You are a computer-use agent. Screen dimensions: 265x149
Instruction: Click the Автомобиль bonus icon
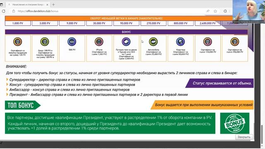(x=153, y=41)
